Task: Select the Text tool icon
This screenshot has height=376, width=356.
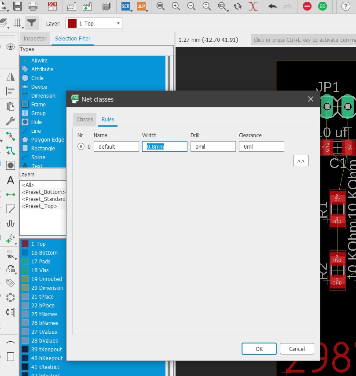Action: point(11,180)
